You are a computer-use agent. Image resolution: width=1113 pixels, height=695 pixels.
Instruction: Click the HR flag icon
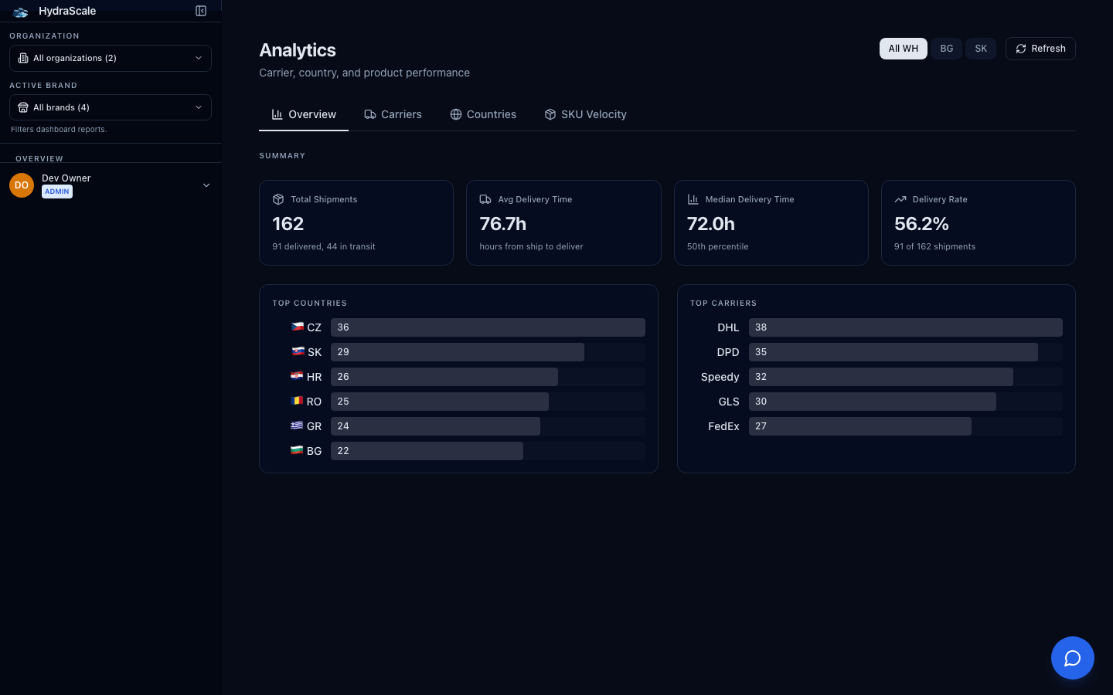297,376
